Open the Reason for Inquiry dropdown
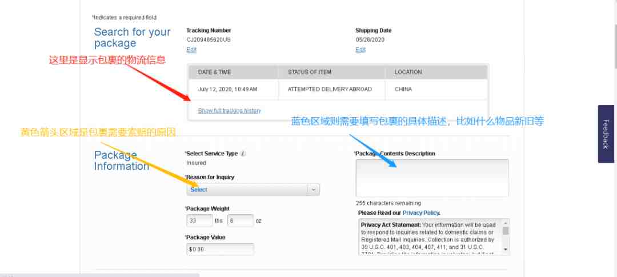This screenshot has height=277, width=617. pos(253,190)
